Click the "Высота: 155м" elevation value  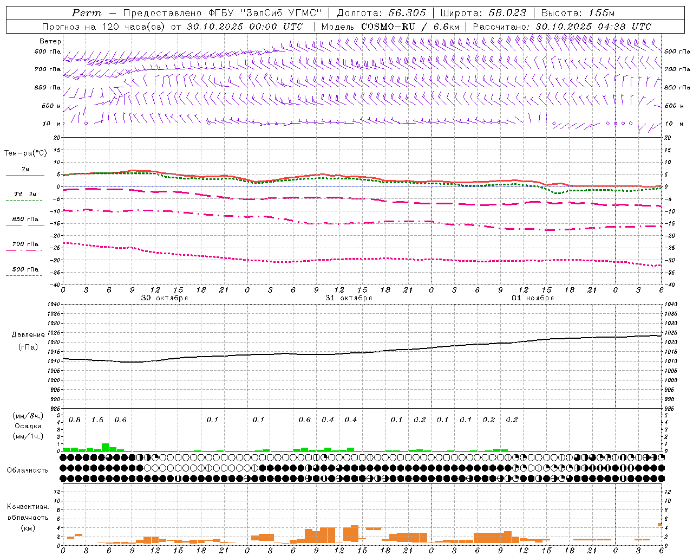click(x=578, y=13)
